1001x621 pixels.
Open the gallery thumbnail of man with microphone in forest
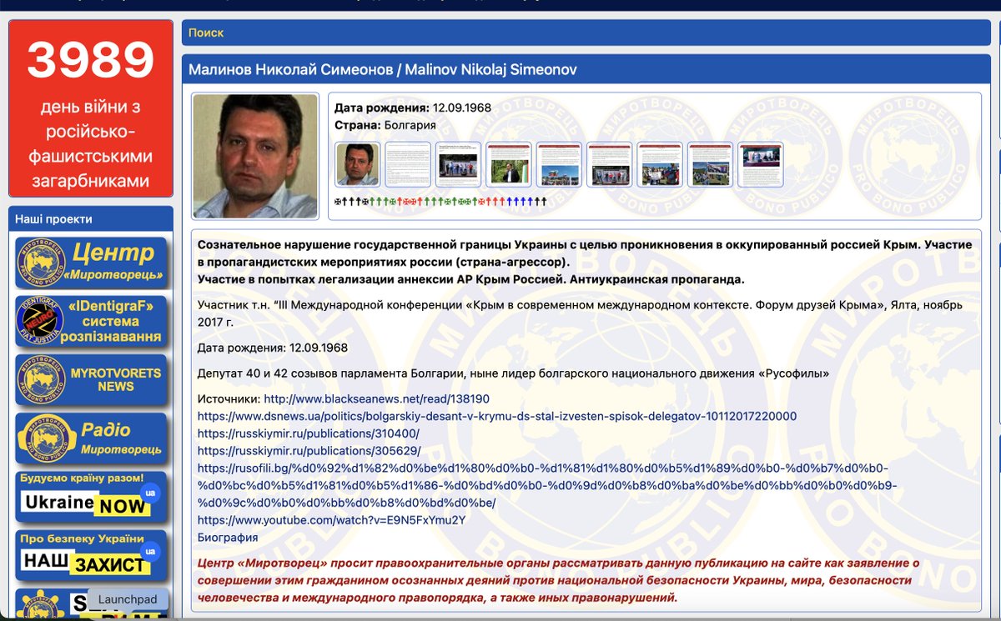click(x=509, y=164)
